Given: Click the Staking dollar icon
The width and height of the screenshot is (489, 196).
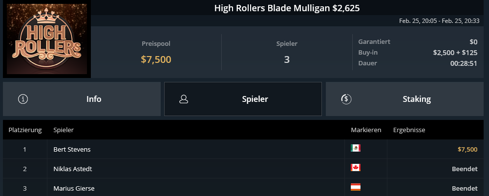Looking at the screenshot, I should (346, 99).
